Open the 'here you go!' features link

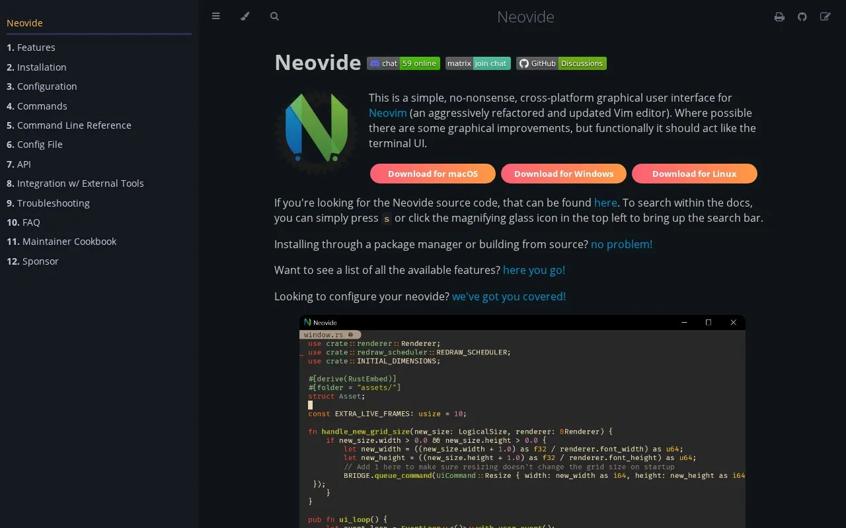[x=534, y=270]
